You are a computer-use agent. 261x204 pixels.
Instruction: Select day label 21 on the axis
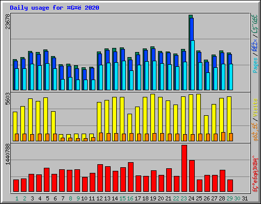168,198
